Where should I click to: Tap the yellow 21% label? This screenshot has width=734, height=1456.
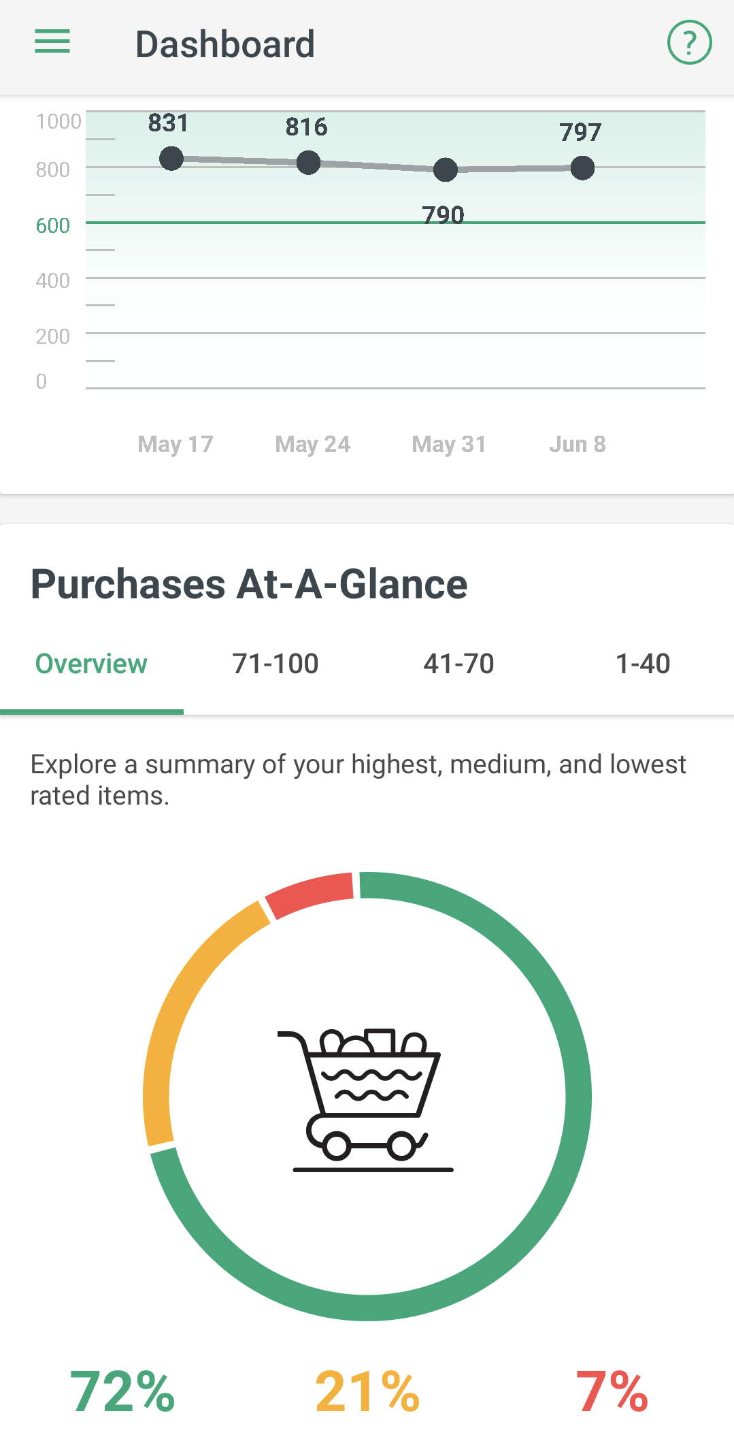[x=367, y=1392]
